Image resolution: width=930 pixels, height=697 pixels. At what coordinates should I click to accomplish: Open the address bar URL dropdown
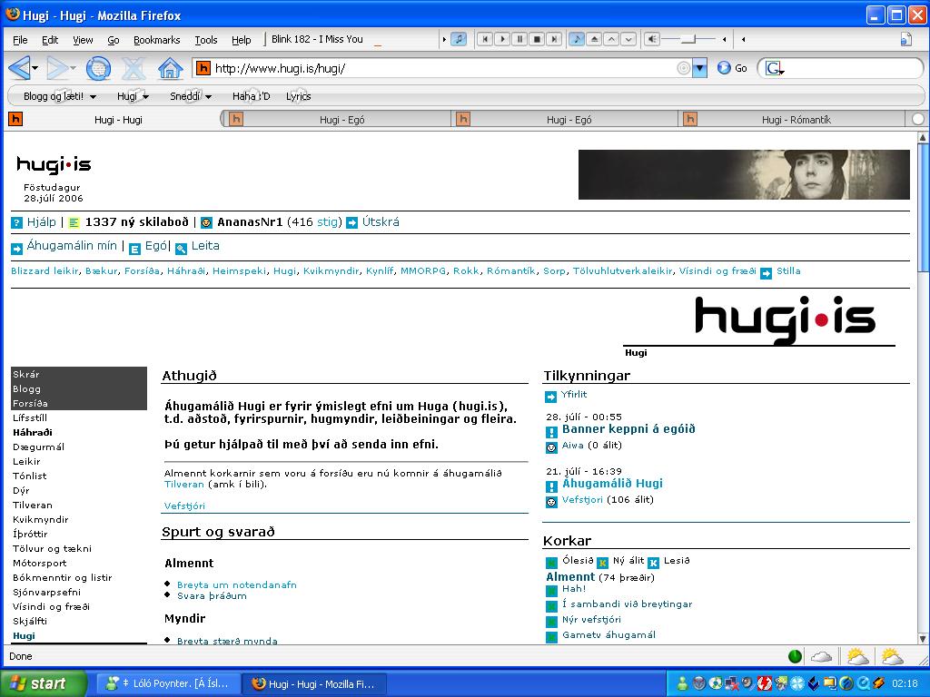coord(700,68)
